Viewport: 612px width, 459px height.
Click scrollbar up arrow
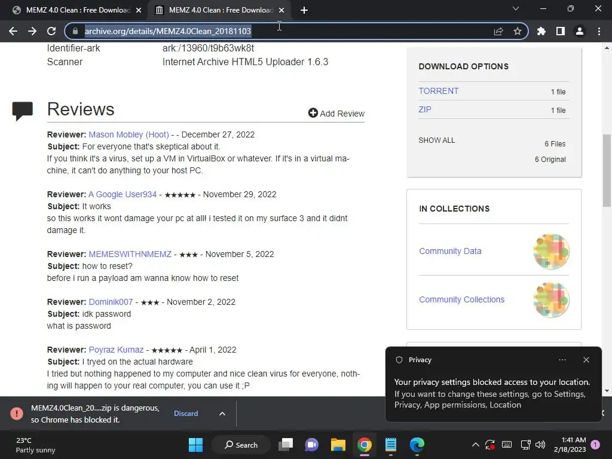pos(607,48)
